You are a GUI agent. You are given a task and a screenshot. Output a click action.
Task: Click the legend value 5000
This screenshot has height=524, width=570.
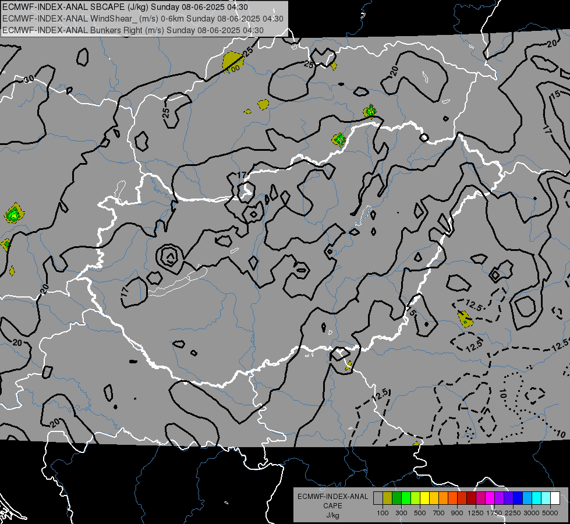click(x=550, y=513)
